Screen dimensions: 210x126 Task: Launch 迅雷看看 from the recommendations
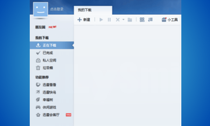tap(52, 85)
